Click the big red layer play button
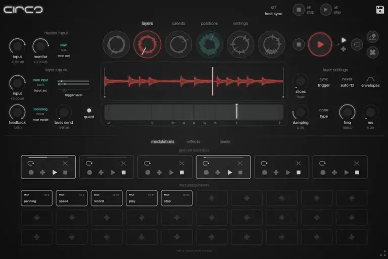Image resolution: width=388 pixels, height=259 pixels. tap(320, 44)
